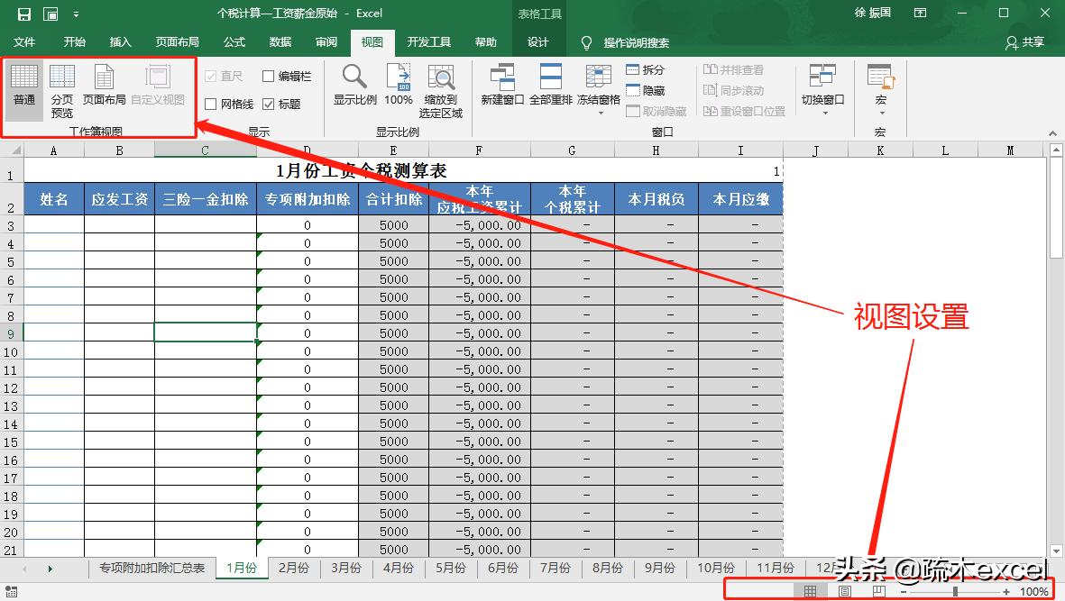The width and height of the screenshot is (1065, 601).
Task: Toggle the Headings (标题) checkbox
Action: click(x=269, y=104)
